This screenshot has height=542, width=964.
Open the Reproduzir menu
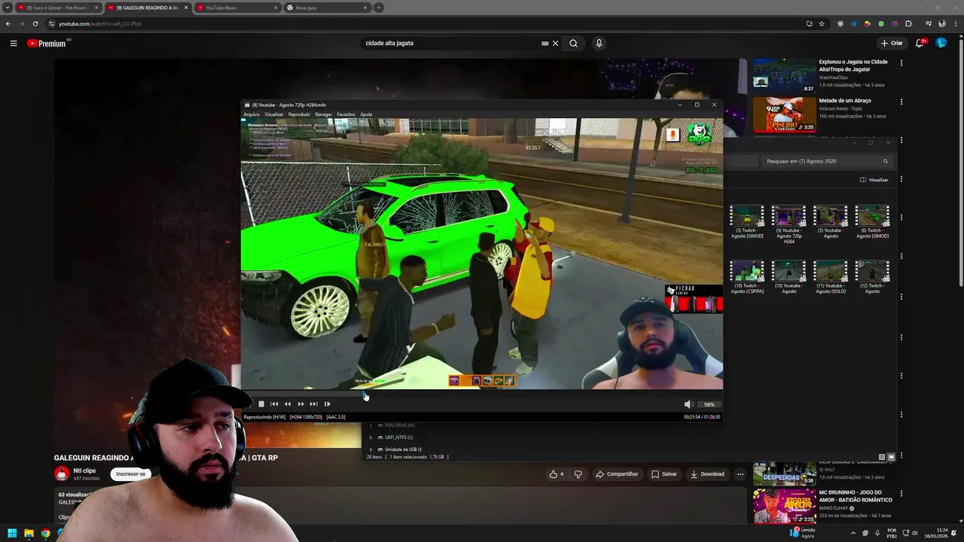point(299,114)
